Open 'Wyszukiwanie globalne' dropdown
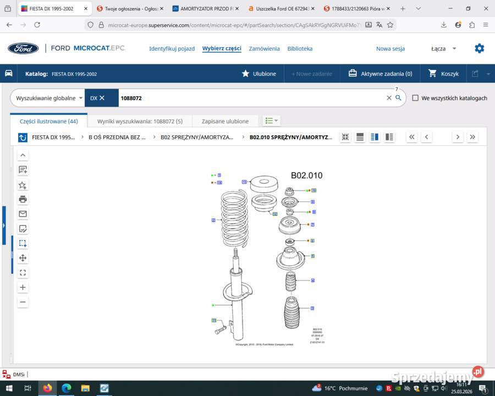Screen dimensions: 495x396 tap(50, 98)
